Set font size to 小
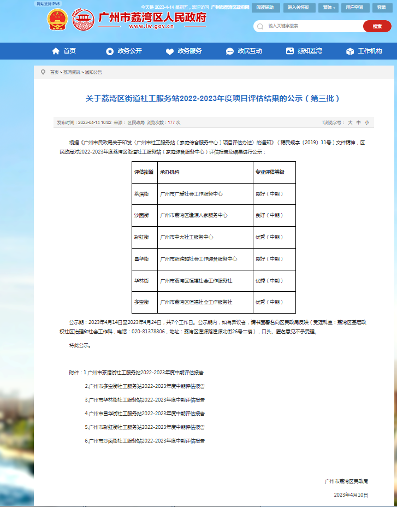 click(x=366, y=122)
